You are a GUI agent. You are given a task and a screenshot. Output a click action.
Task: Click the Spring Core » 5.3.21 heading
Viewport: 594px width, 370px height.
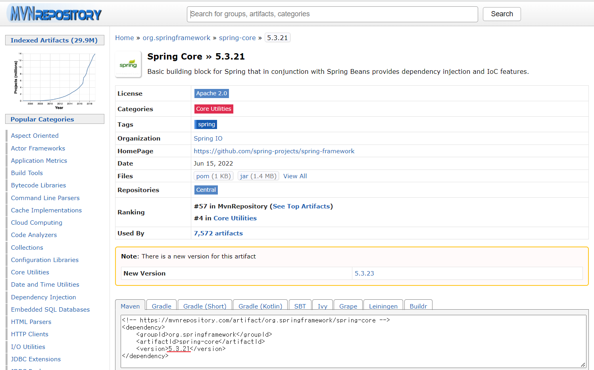pyautogui.click(x=196, y=57)
